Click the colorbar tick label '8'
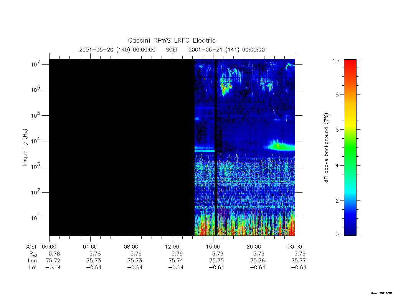Screen dimensions: 393x295 point(337,94)
